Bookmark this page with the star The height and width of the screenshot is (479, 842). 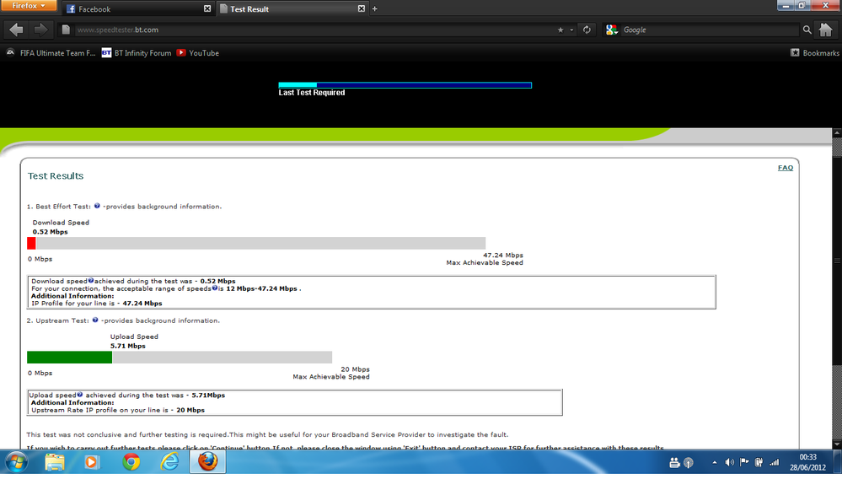coord(560,30)
